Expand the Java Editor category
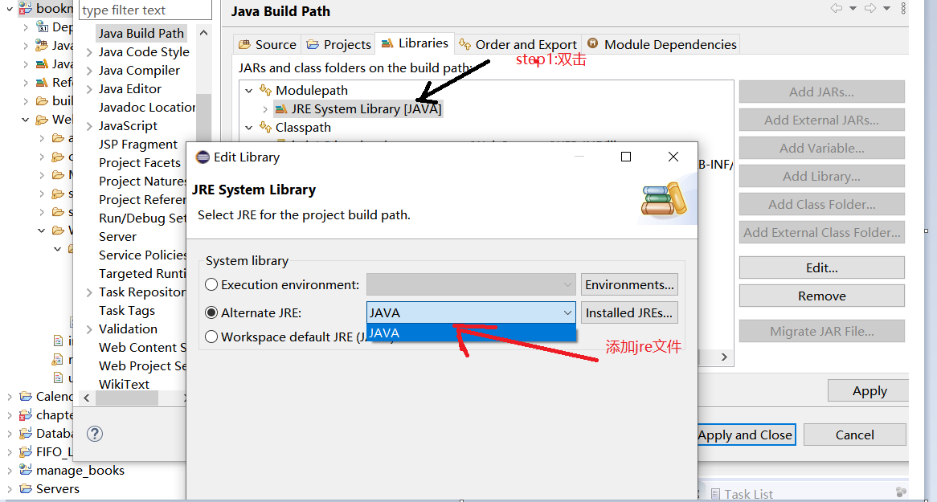This screenshot has width=937, height=502. click(89, 90)
